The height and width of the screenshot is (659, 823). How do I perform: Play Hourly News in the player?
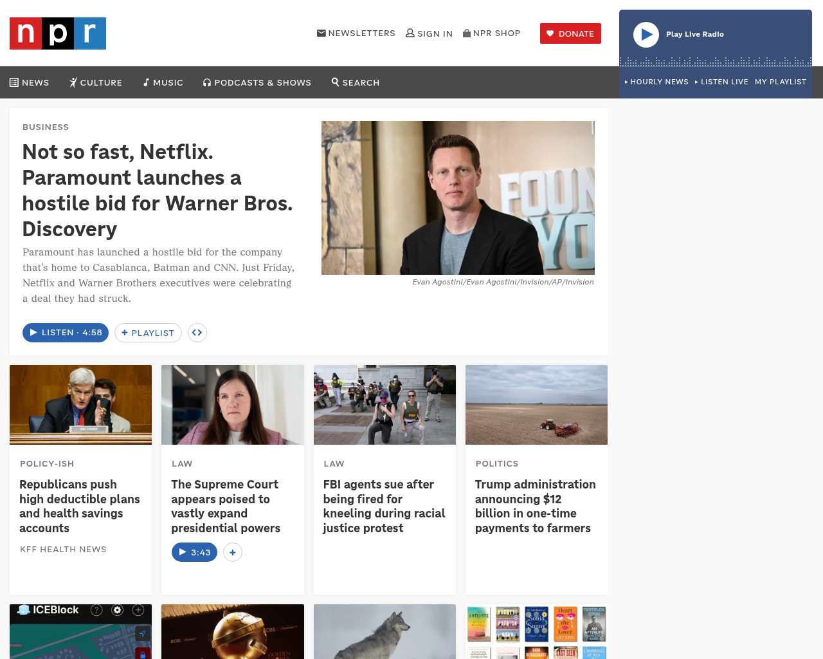pos(656,82)
